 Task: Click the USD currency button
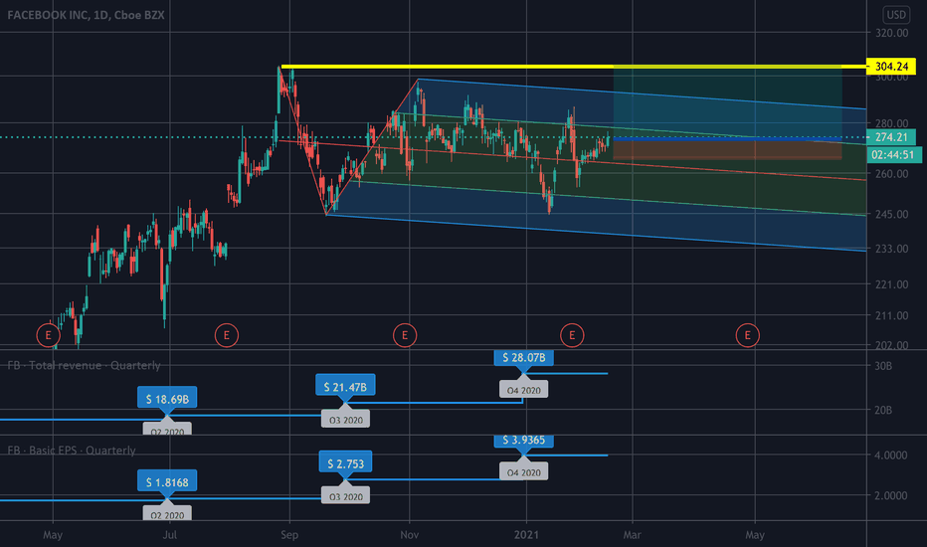pyautogui.click(x=896, y=15)
